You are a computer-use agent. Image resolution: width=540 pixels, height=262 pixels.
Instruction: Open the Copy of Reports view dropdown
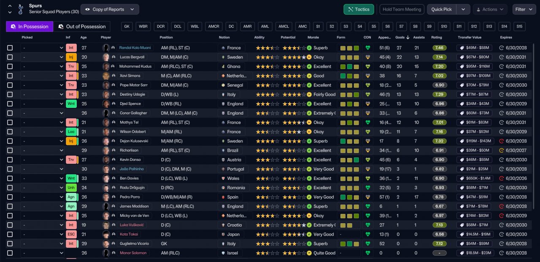tap(110, 9)
